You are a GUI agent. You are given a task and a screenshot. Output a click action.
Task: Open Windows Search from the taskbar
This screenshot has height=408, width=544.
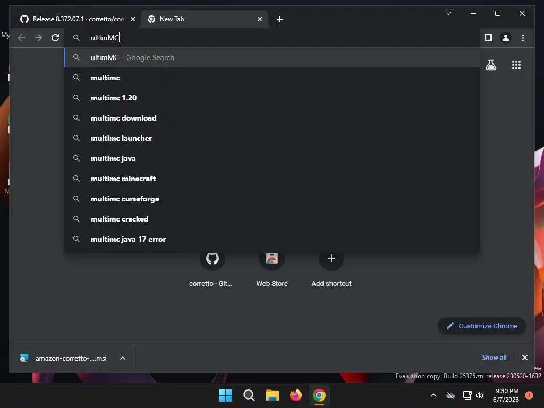click(249, 395)
